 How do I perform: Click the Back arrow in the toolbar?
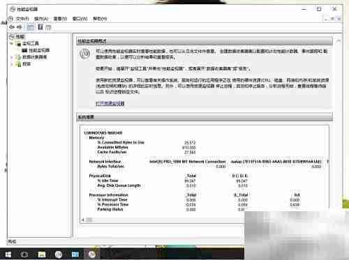(12, 27)
